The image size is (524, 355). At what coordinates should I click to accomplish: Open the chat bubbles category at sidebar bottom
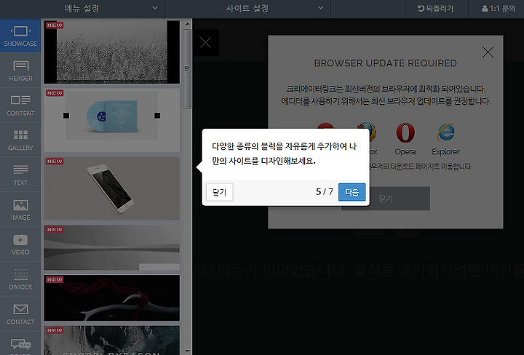(20, 344)
